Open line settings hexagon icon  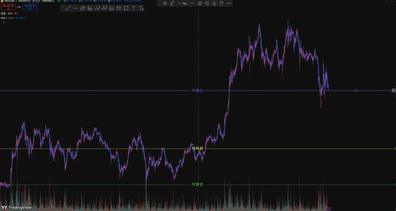(x=200, y=3)
